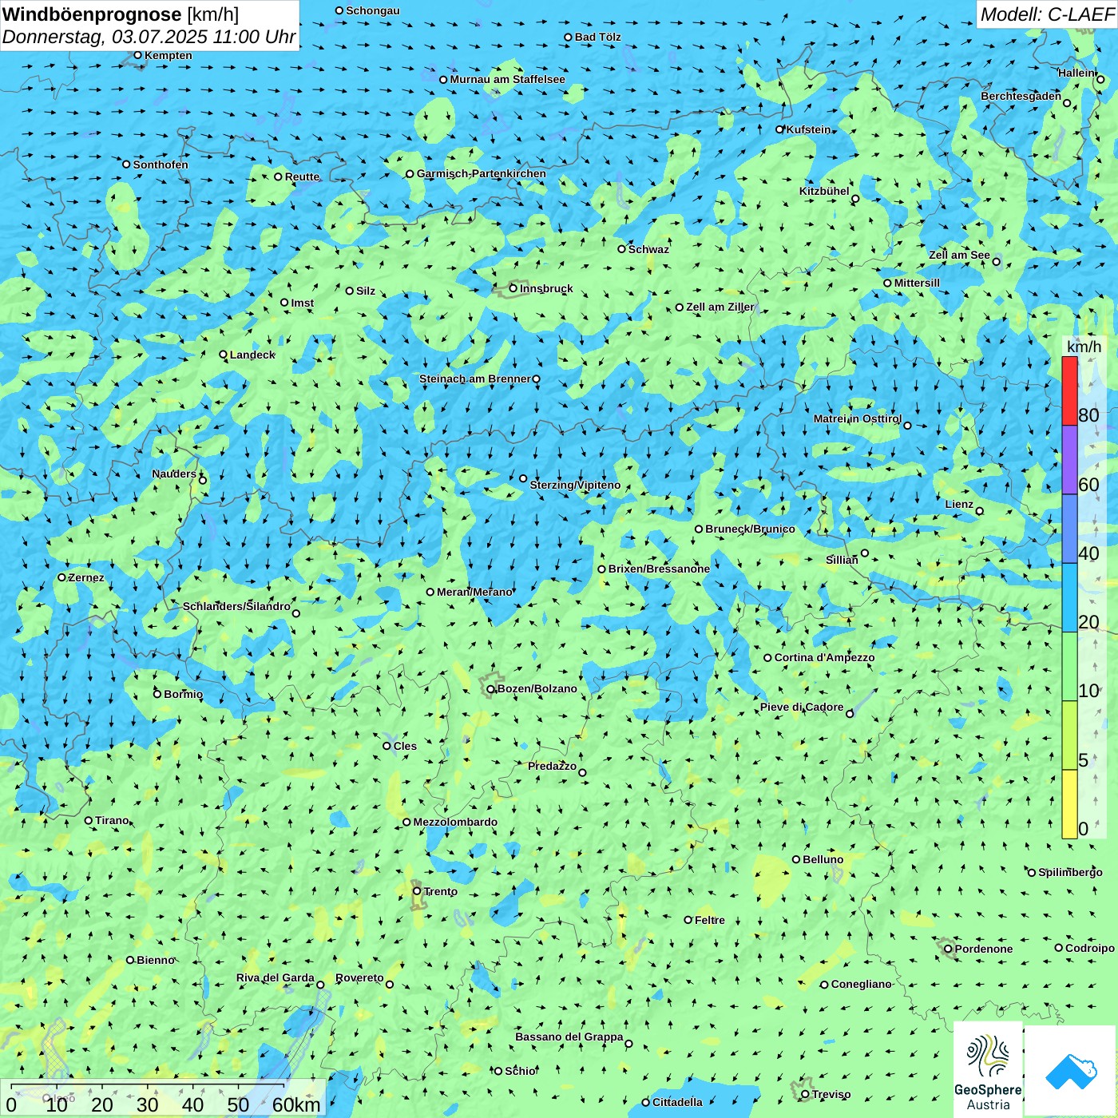This screenshot has height=1118, width=1118.
Task: Click the Murnau am Staffelsee label
Action: (x=507, y=79)
